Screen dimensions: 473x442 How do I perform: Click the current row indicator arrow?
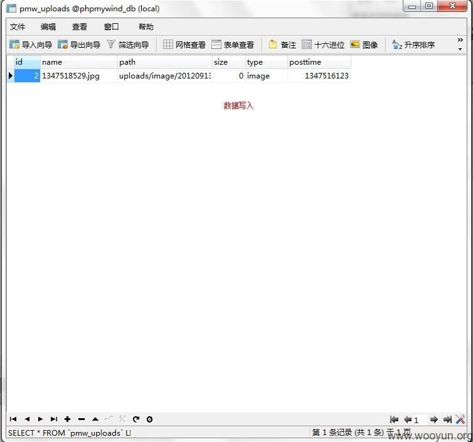point(10,75)
